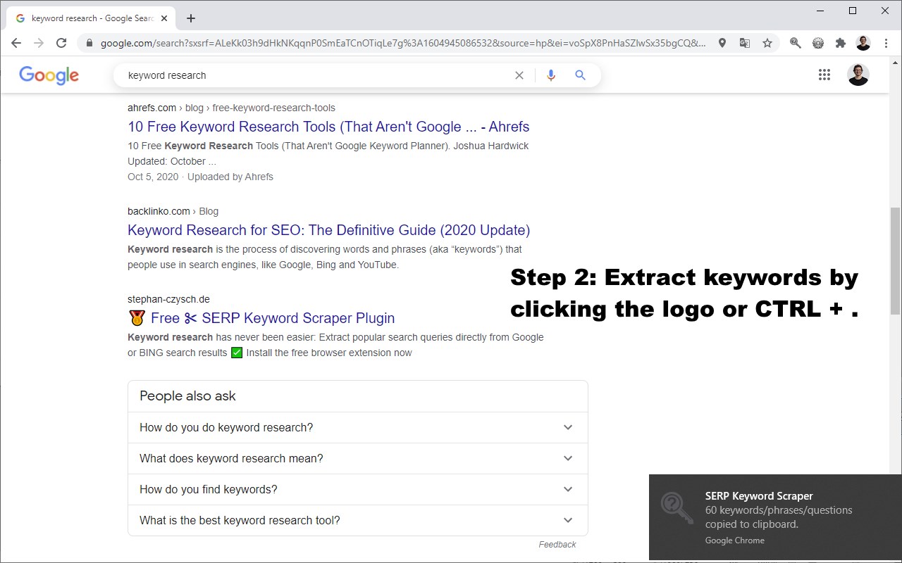Open the Extensions puzzle-piece menu
Screen dimensions: 902x563
(x=841, y=43)
